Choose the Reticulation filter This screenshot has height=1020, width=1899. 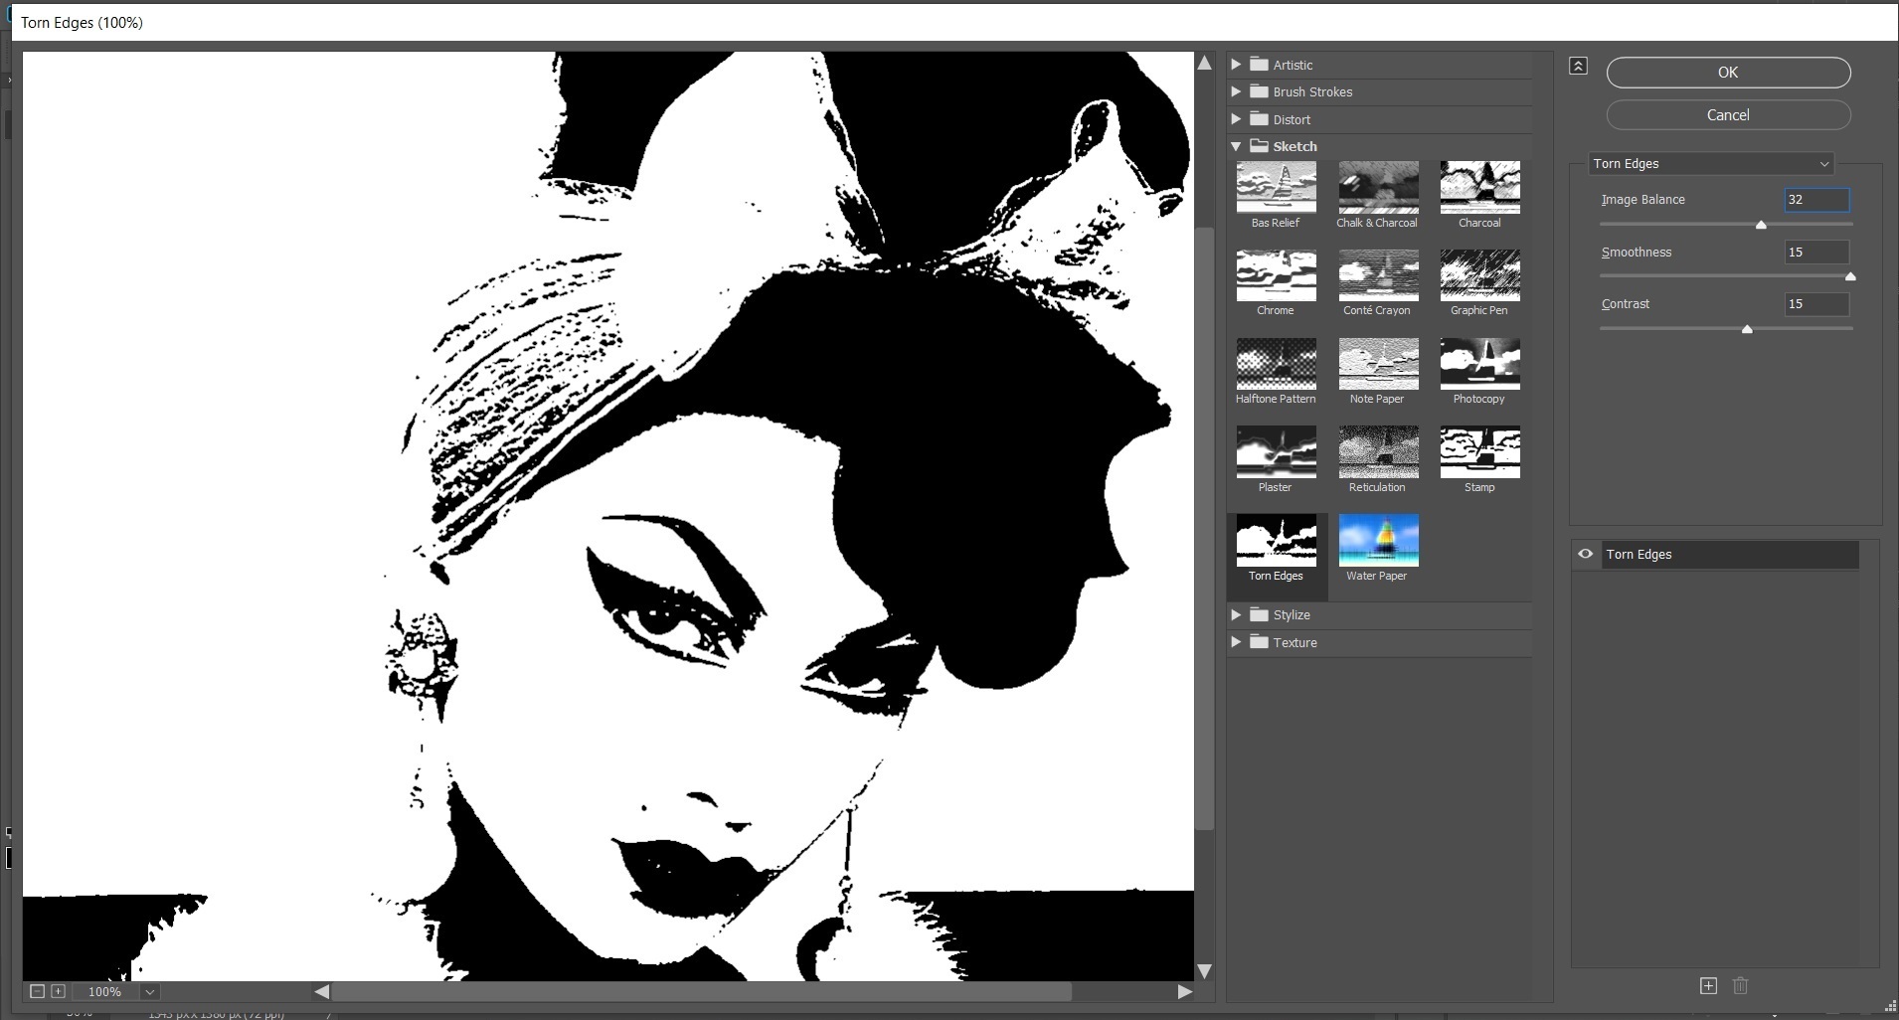[1378, 452]
